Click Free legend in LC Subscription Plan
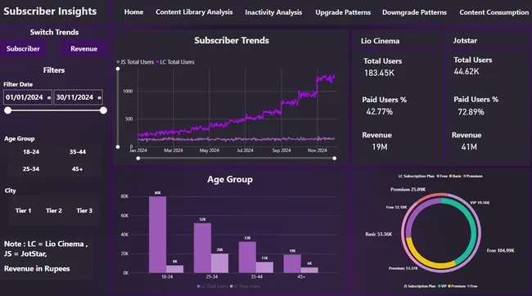532x296 pixels. pyautogui.click(x=442, y=177)
